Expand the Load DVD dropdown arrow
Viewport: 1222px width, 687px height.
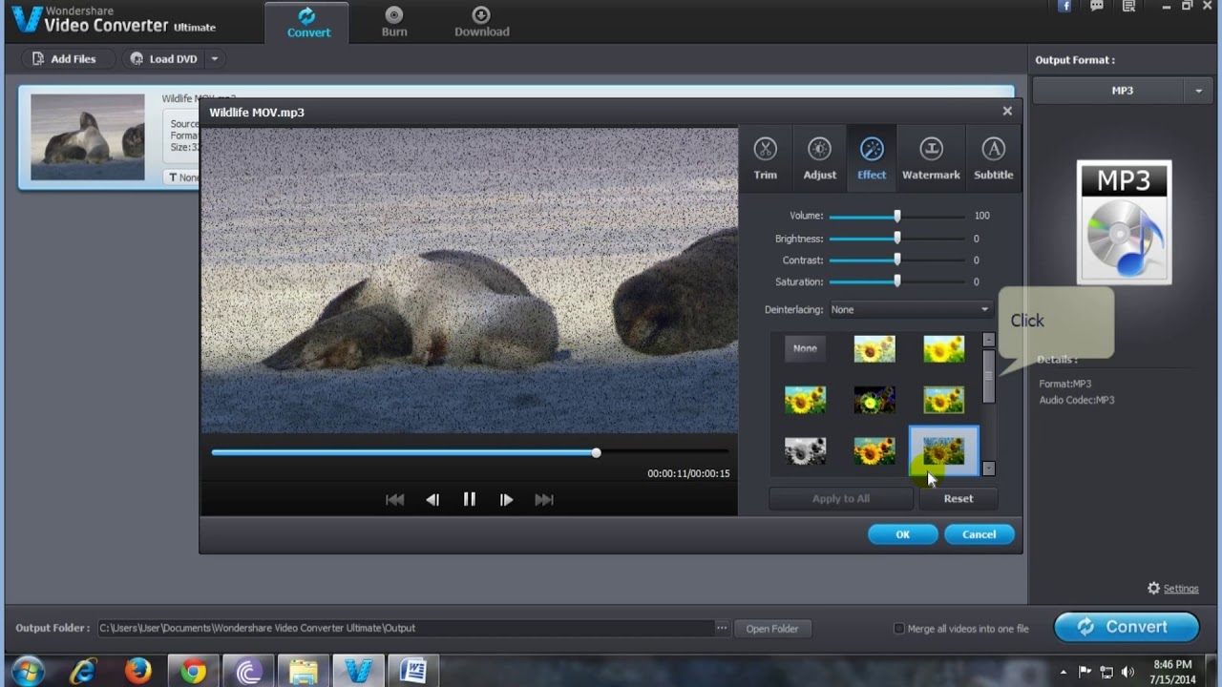point(215,59)
